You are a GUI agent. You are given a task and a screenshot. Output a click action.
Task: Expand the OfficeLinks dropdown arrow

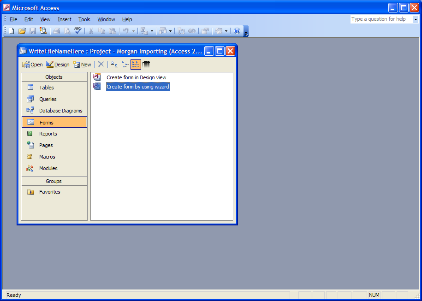[152, 31]
